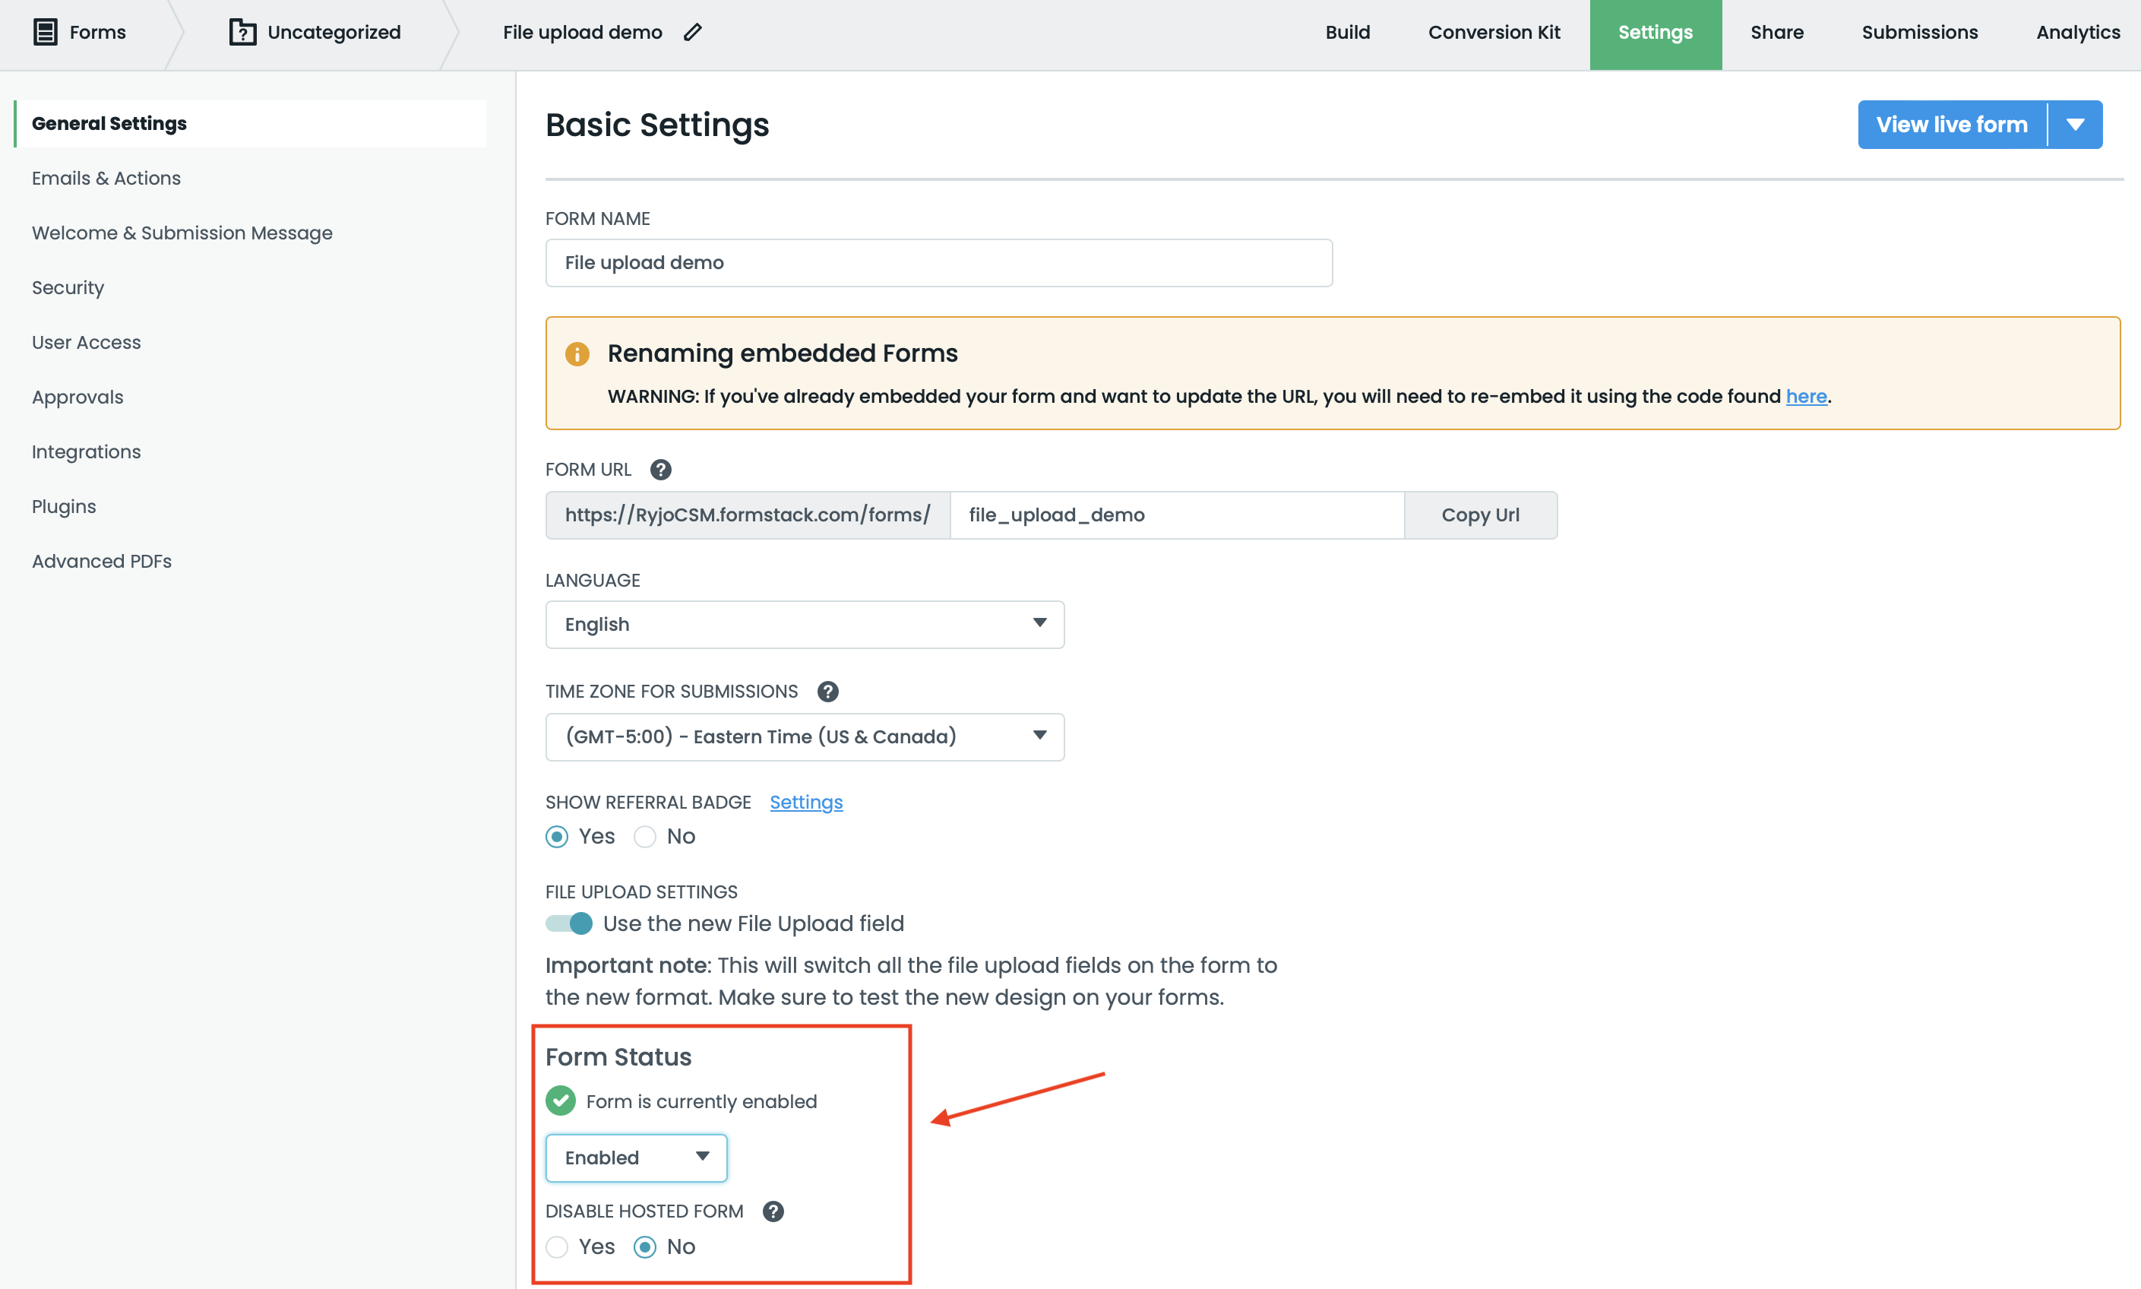The height and width of the screenshot is (1289, 2141).
Task: Click the Copy Url button
Action: point(1479,515)
